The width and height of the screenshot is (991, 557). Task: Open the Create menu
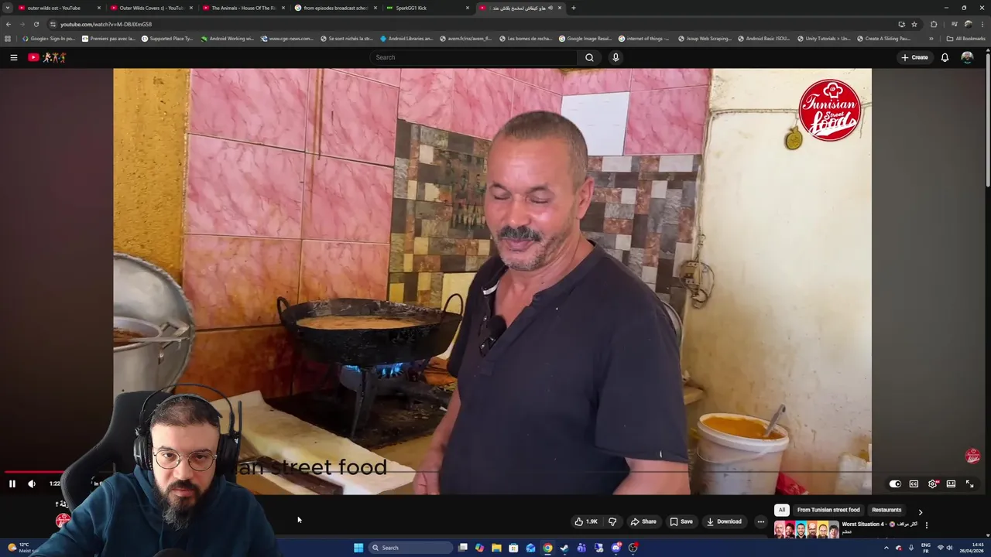pyautogui.click(x=914, y=57)
